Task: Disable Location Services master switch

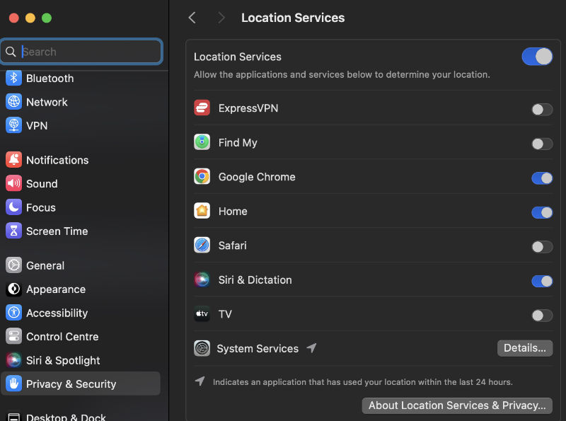Action: pos(537,57)
